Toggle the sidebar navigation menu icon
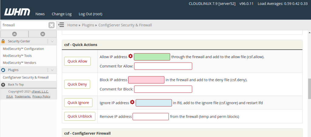 [x=61, y=25]
